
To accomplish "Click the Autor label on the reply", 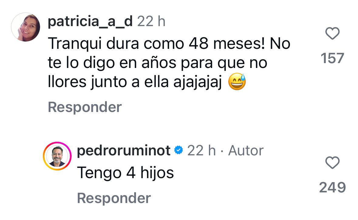I will (x=246, y=151).
